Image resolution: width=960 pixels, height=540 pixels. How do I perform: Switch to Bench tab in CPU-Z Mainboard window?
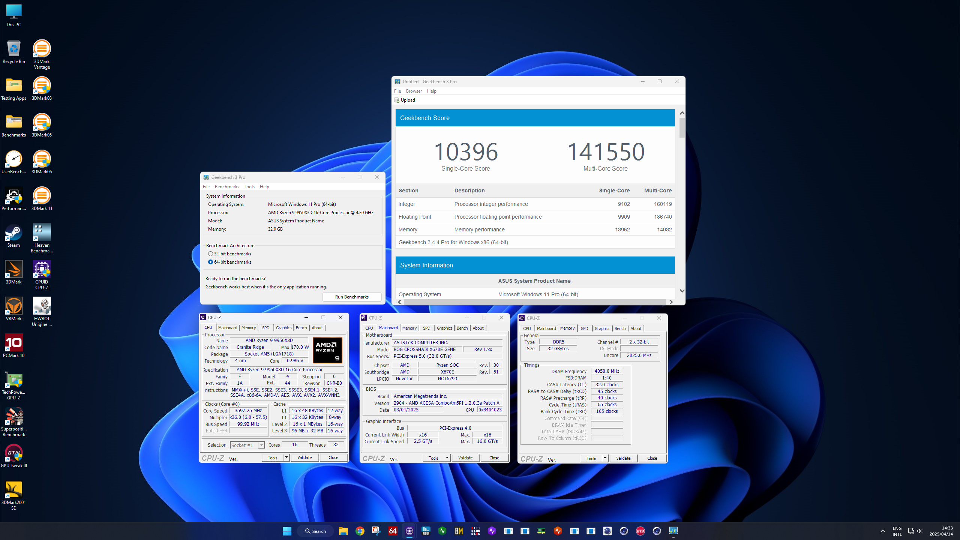tap(462, 328)
